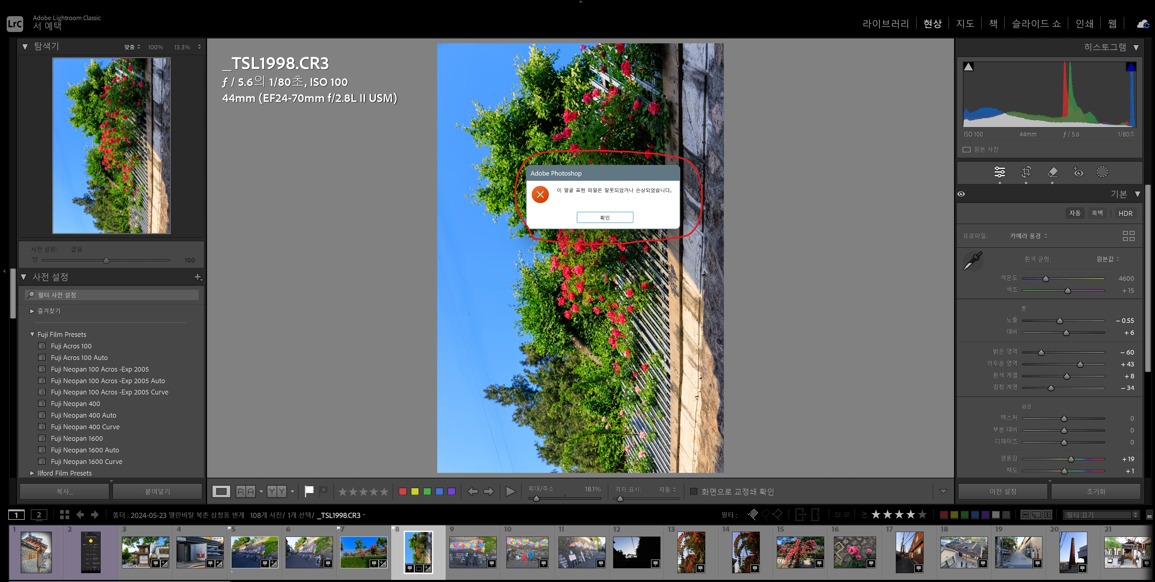The width and height of the screenshot is (1155, 582).
Task: Open the 지도 module tab
Action: pos(965,24)
